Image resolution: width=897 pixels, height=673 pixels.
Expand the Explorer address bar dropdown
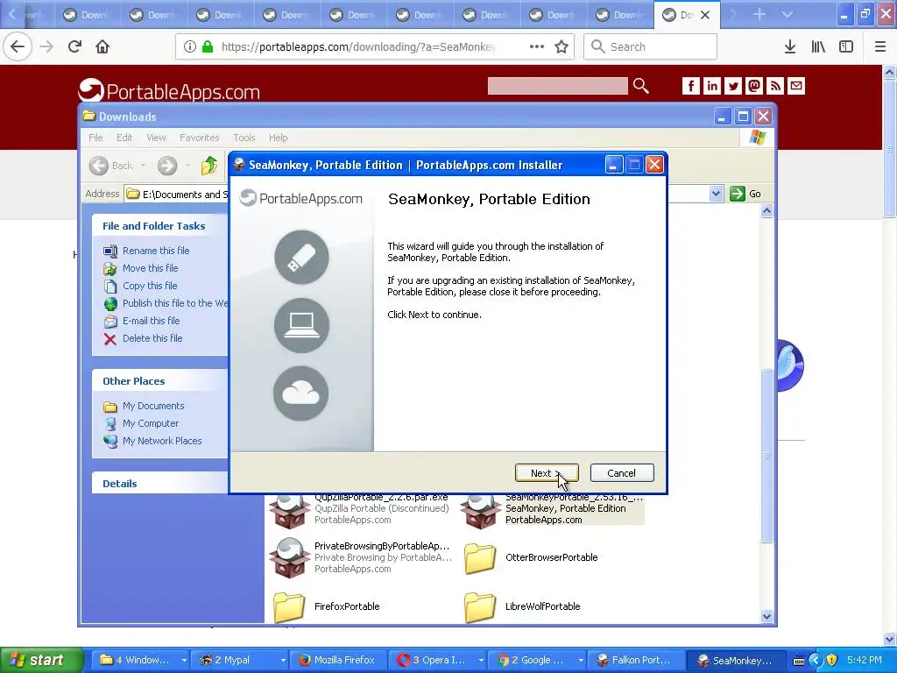pyautogui.click(x=716, y=194)
